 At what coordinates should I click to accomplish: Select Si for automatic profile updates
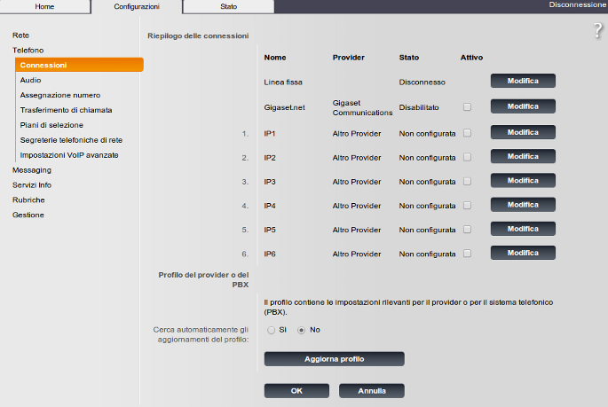coord(271,330)
